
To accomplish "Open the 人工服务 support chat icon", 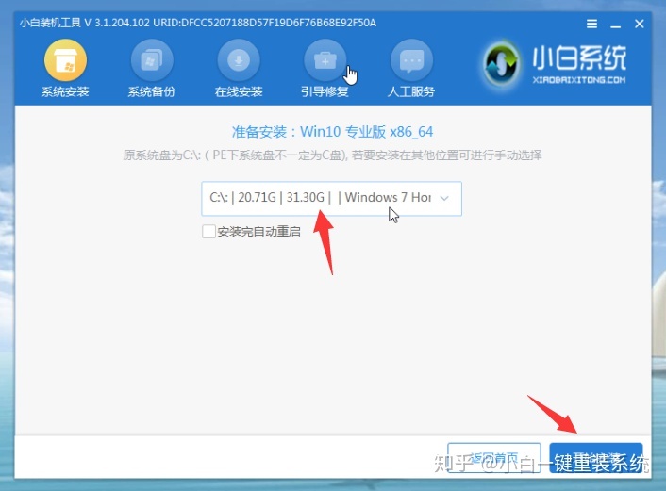I will (411, 60).
